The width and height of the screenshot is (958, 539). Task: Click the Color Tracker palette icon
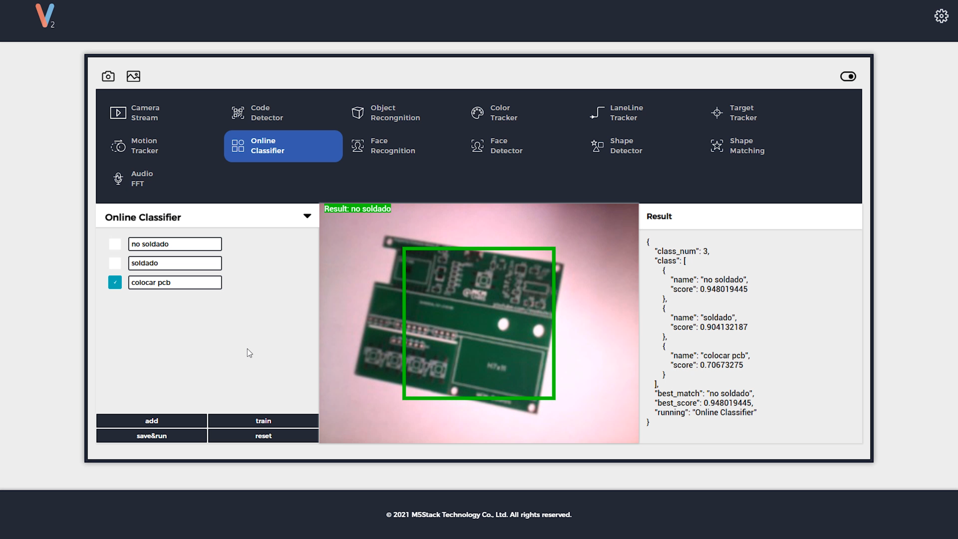click(478, 113)
